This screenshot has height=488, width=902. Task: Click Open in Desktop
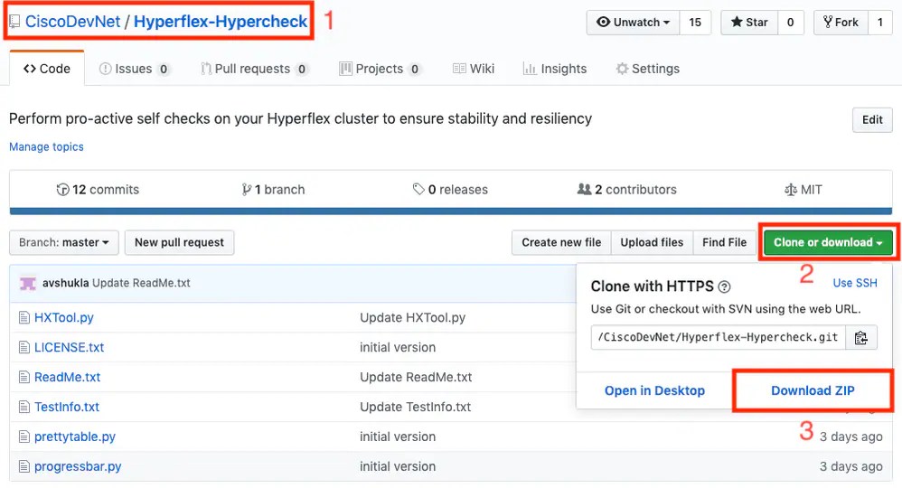tap(654, 390)
